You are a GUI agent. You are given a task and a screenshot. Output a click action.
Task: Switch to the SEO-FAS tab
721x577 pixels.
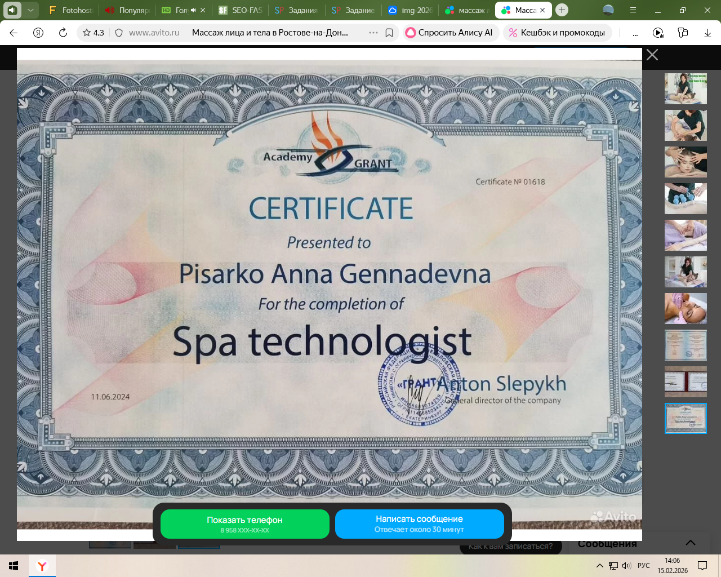[x=241, y=10]
